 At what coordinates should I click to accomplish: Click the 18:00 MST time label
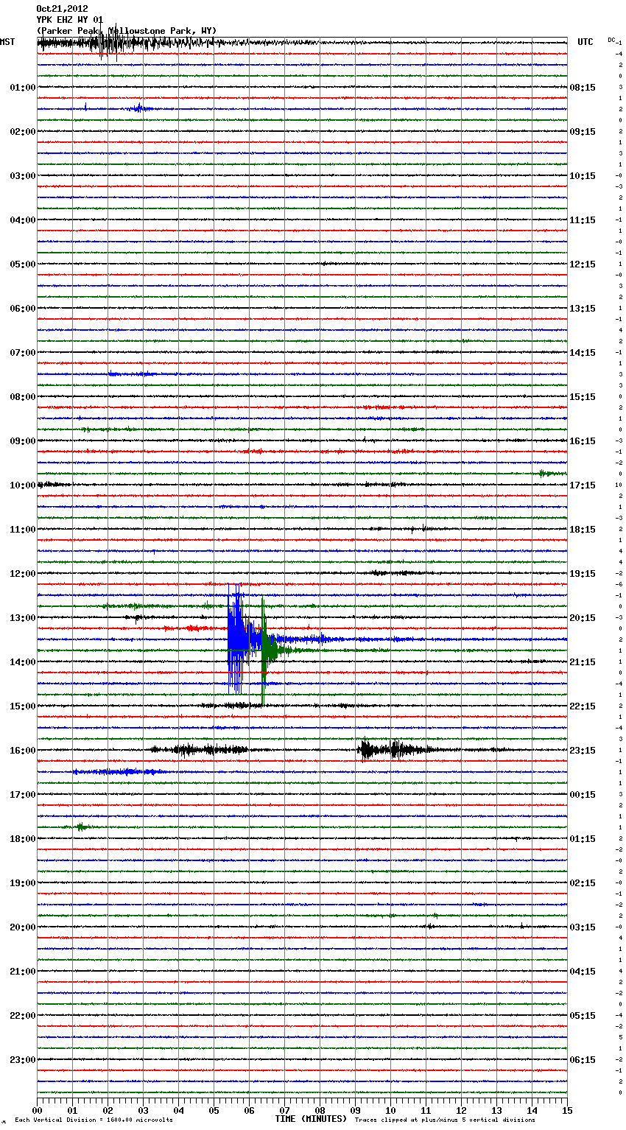[22, 839]
